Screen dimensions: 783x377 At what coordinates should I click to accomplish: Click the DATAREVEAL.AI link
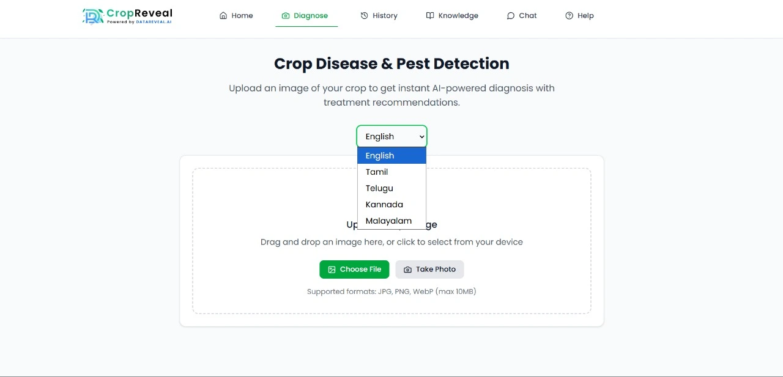153,21
